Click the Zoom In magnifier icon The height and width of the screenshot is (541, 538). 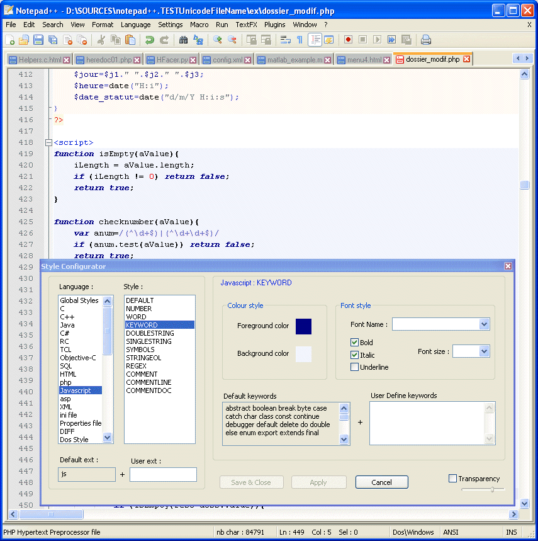(x=218, y=40)
